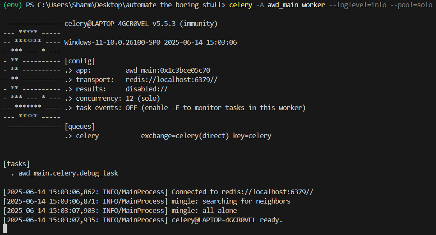Click the concurrency value '12 (solo)'

[x=143, y=99]
